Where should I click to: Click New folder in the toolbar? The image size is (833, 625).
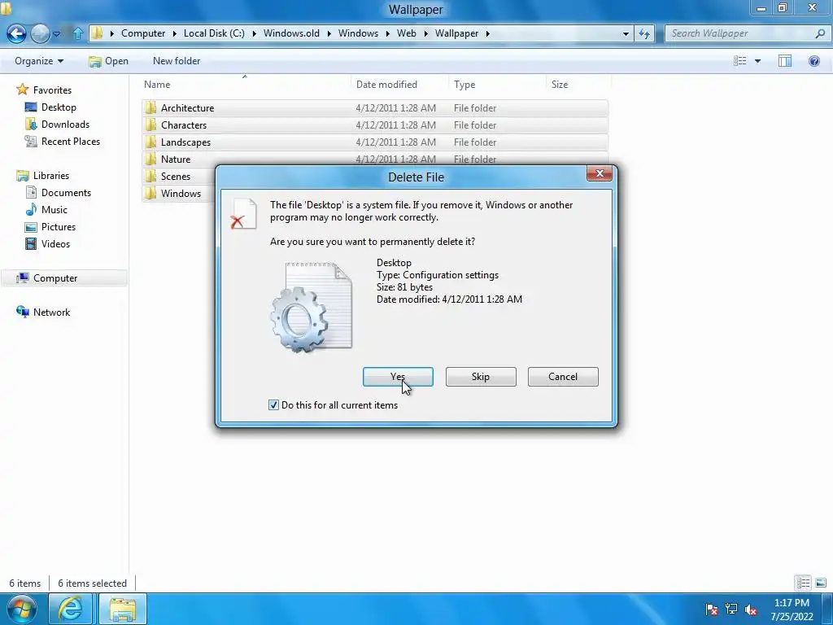click(177, 61)
